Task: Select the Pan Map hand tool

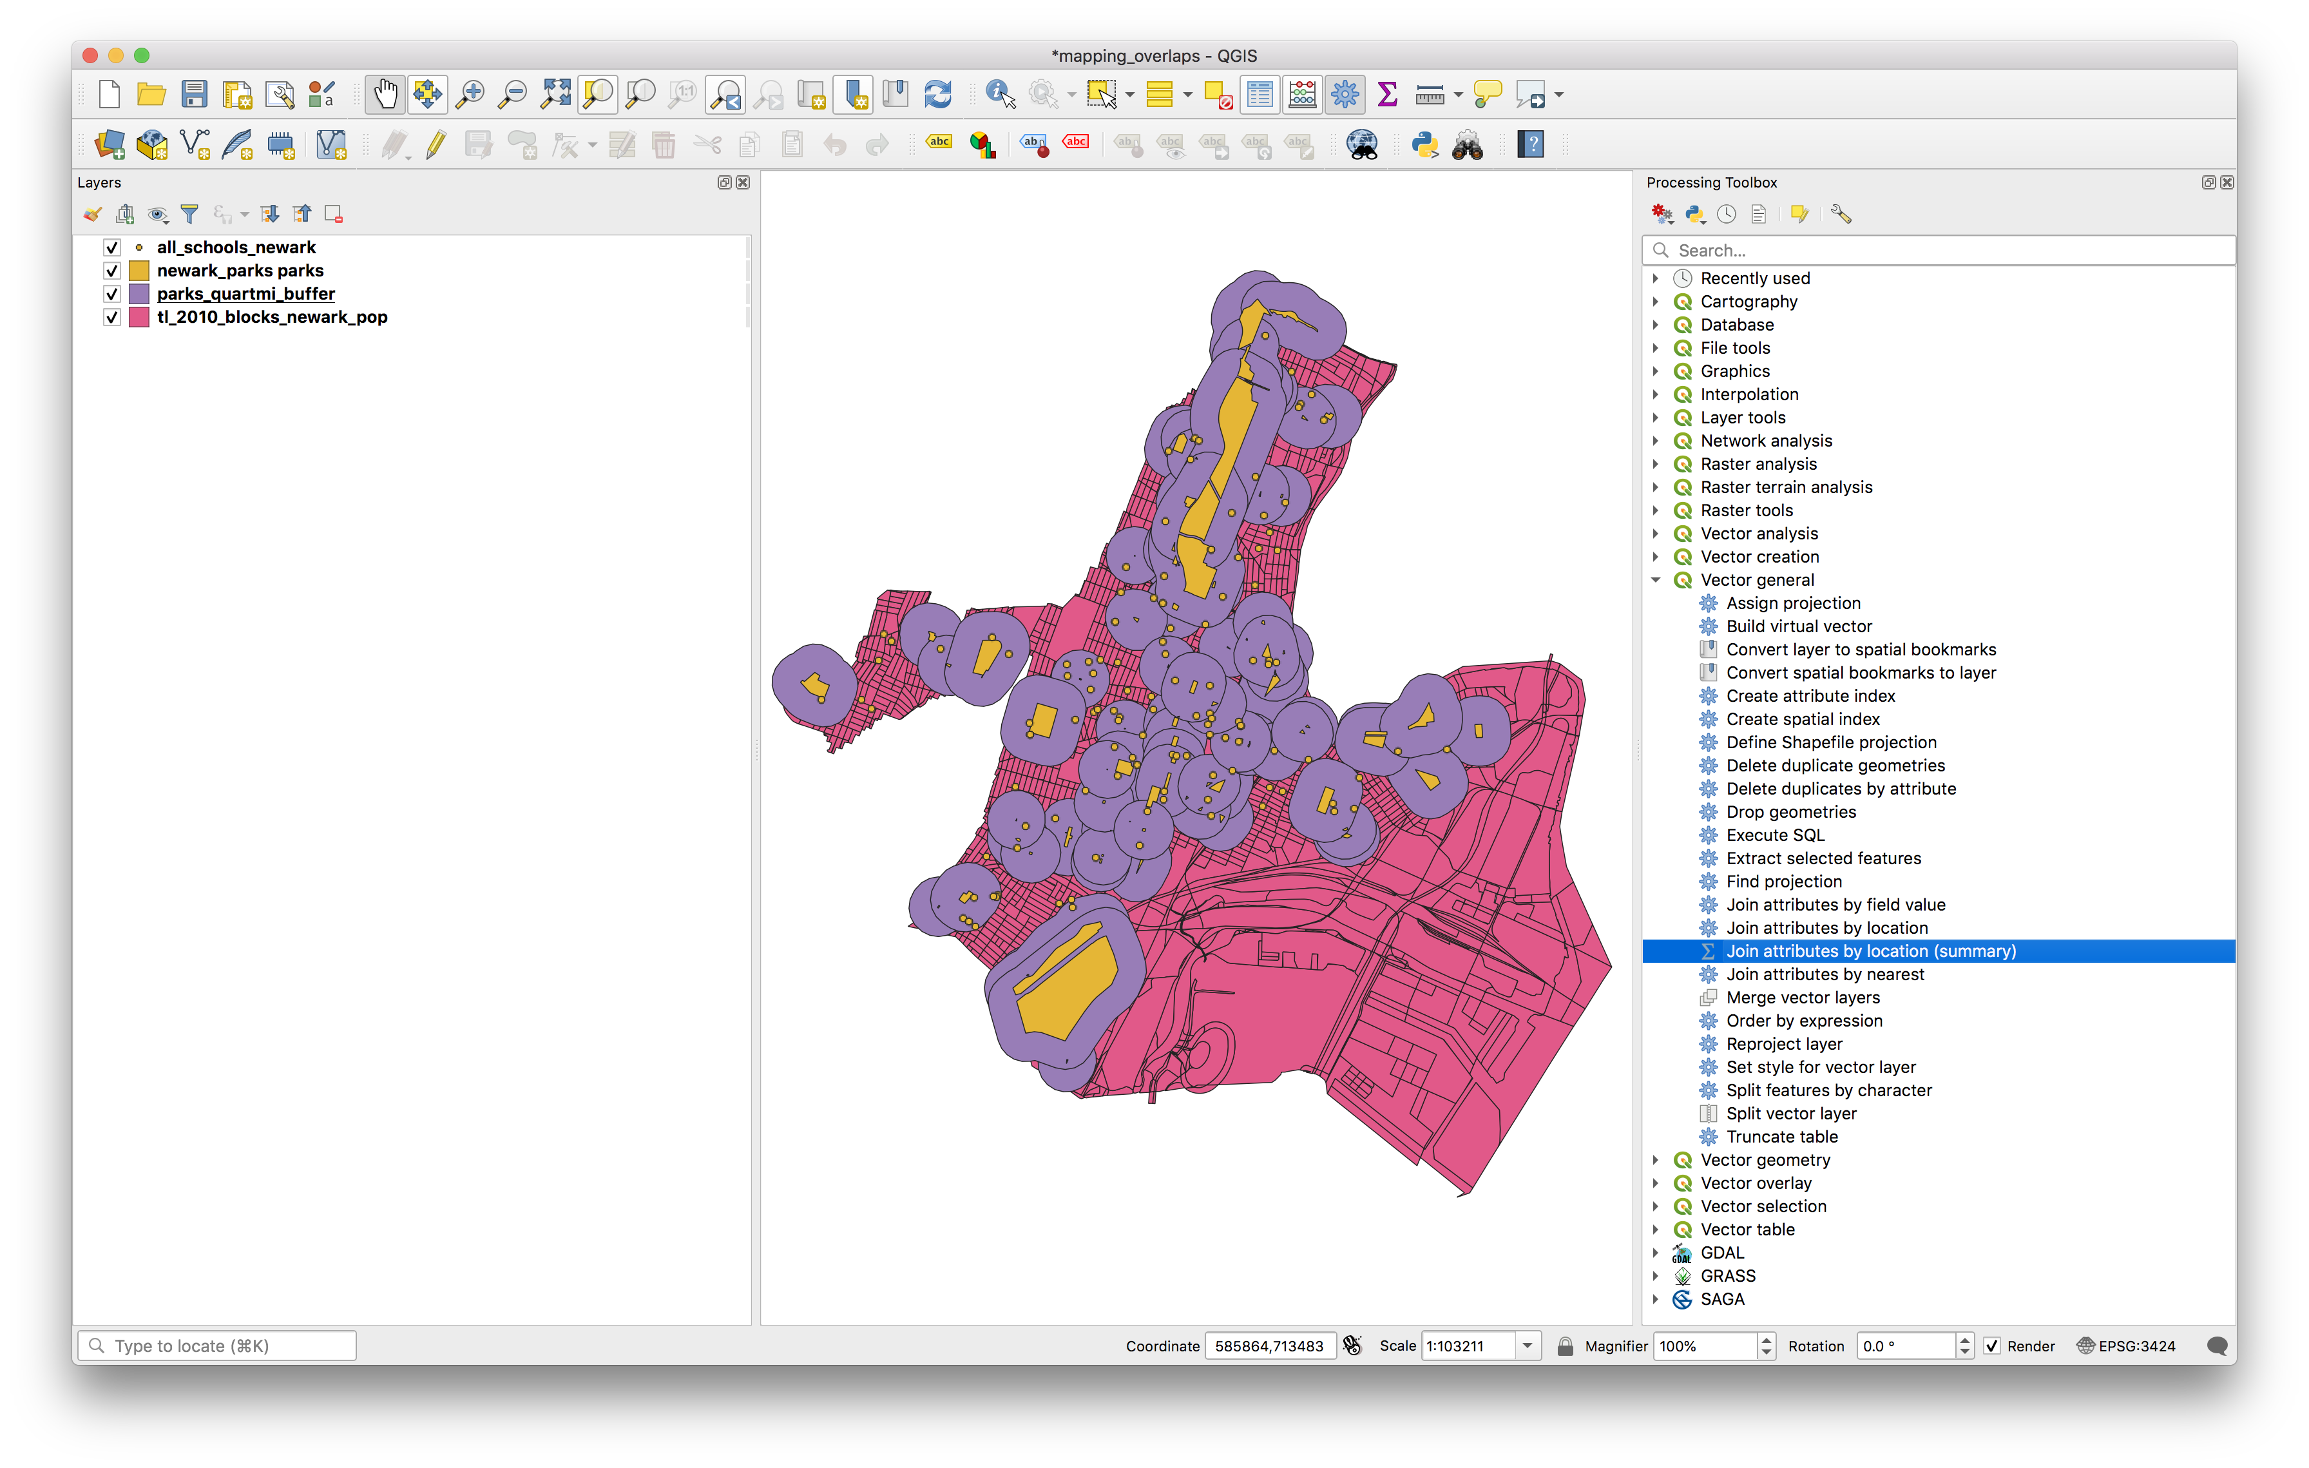Action: click(385, 94)
